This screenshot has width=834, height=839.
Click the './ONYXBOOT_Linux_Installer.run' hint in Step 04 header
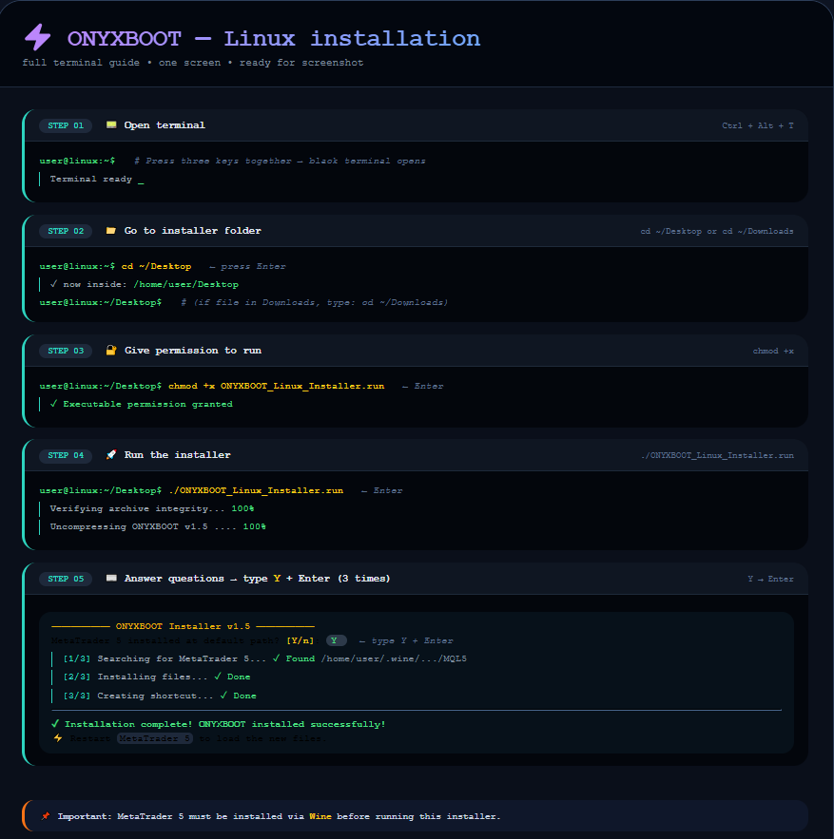pos(717,455)
